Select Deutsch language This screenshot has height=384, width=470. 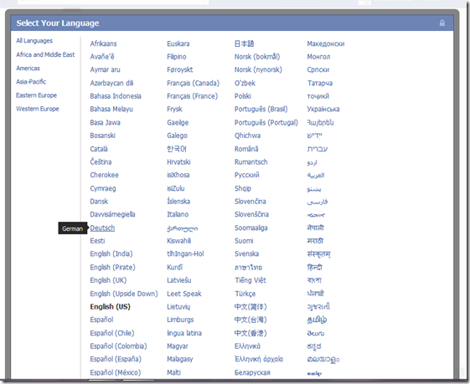pyautogui.click(x=102, y=228)
